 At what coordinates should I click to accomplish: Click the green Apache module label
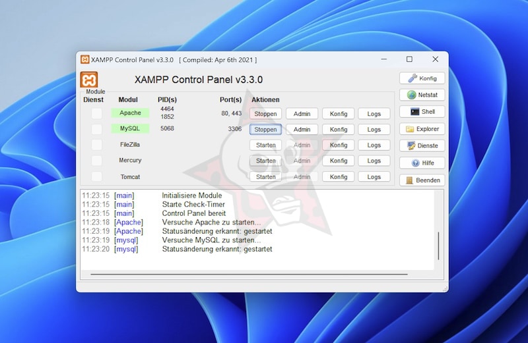[x=130, y=113]
